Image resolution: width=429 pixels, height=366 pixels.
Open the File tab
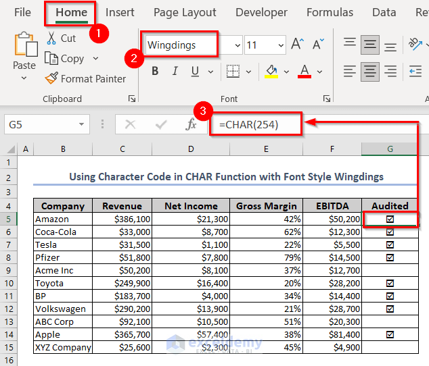(x=23, y=12)
